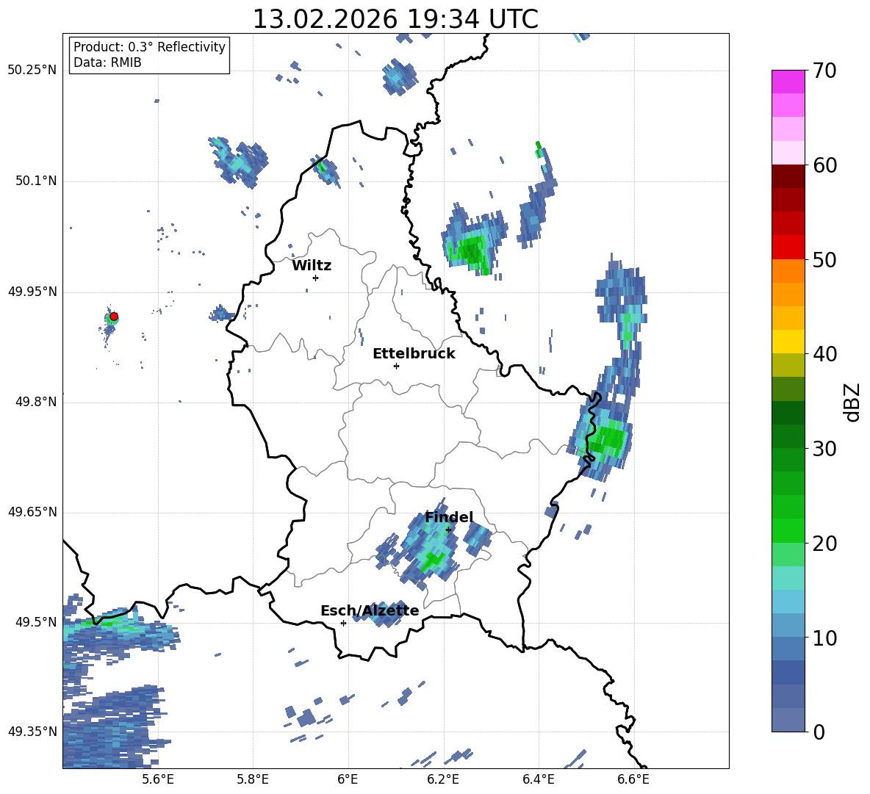Select the Esch/Alzette station label
This screenshot has width=870, height=794.
[370, 611]
